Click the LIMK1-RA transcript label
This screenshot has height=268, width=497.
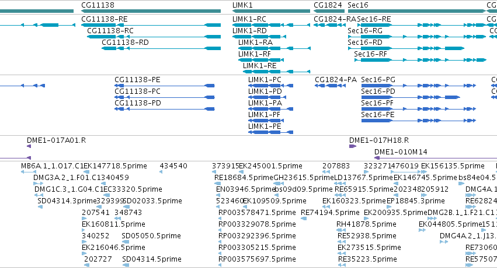pos(255,43)
